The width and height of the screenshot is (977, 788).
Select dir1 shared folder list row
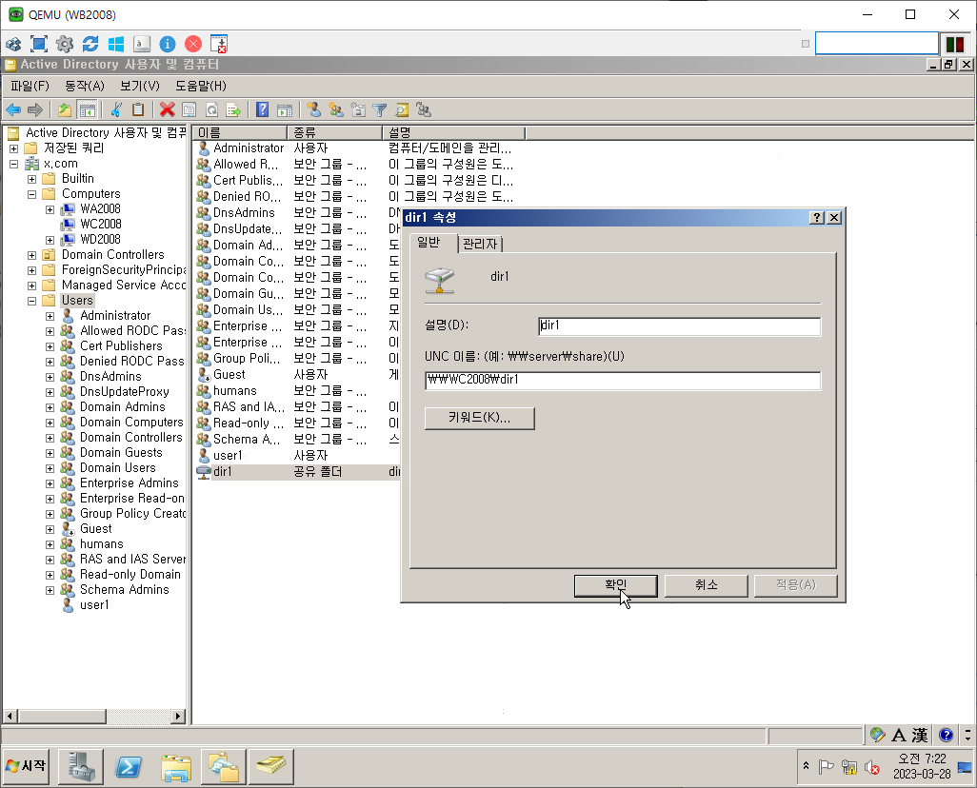click(297, 472)
